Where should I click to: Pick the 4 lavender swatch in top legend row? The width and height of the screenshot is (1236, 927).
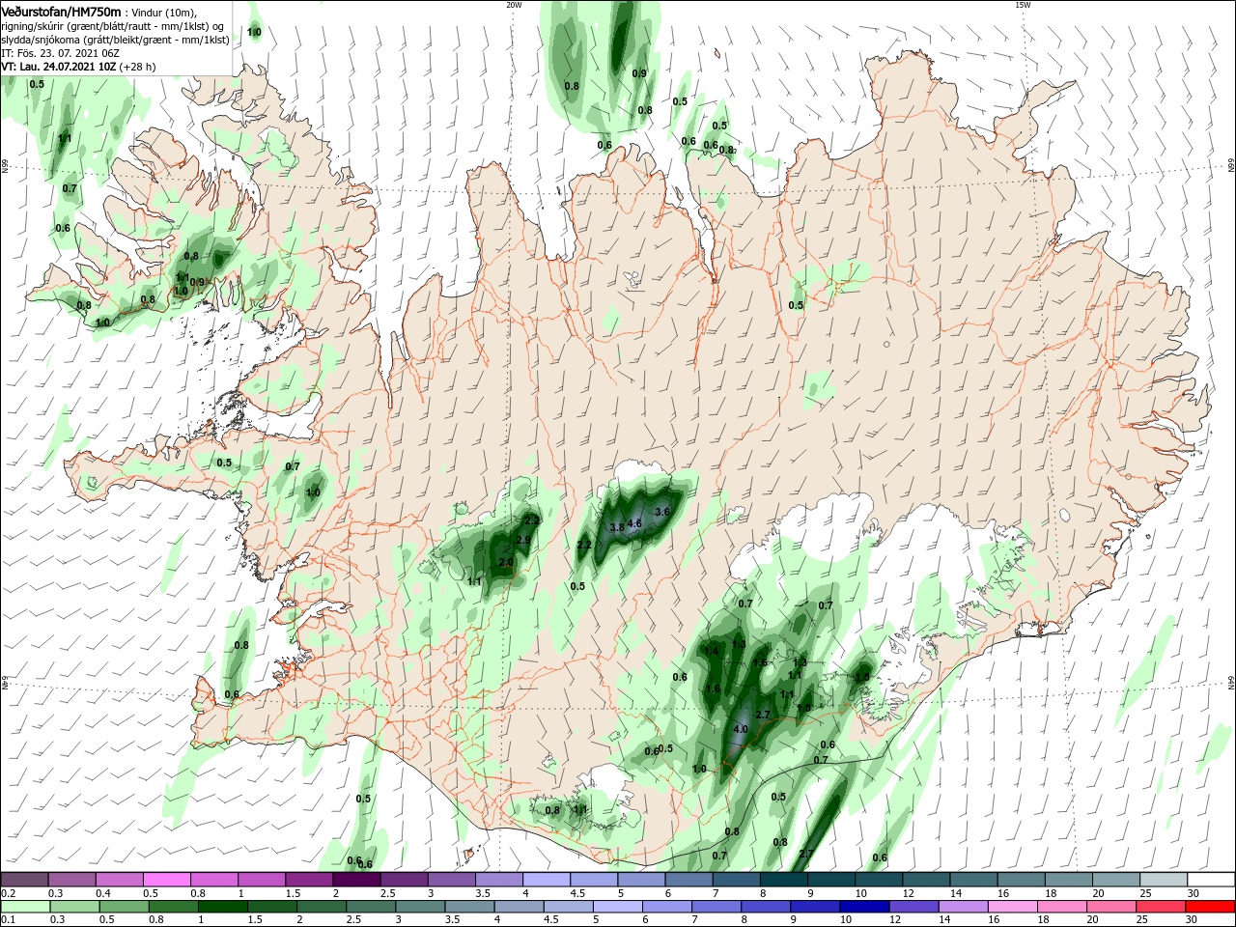click(545, 879)
